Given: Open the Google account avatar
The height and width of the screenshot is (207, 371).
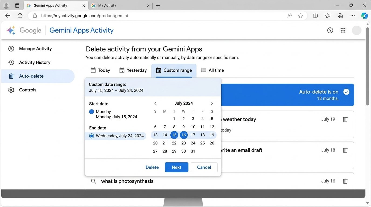Looking at the screenshot, I should 356,30.
